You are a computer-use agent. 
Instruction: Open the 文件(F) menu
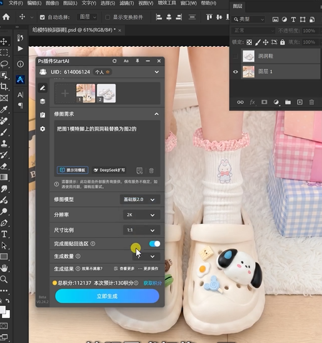[x=16, y=3]
